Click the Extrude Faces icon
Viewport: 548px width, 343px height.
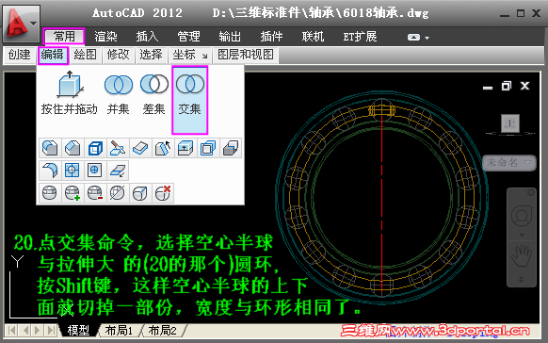click(x=185, y=148)
